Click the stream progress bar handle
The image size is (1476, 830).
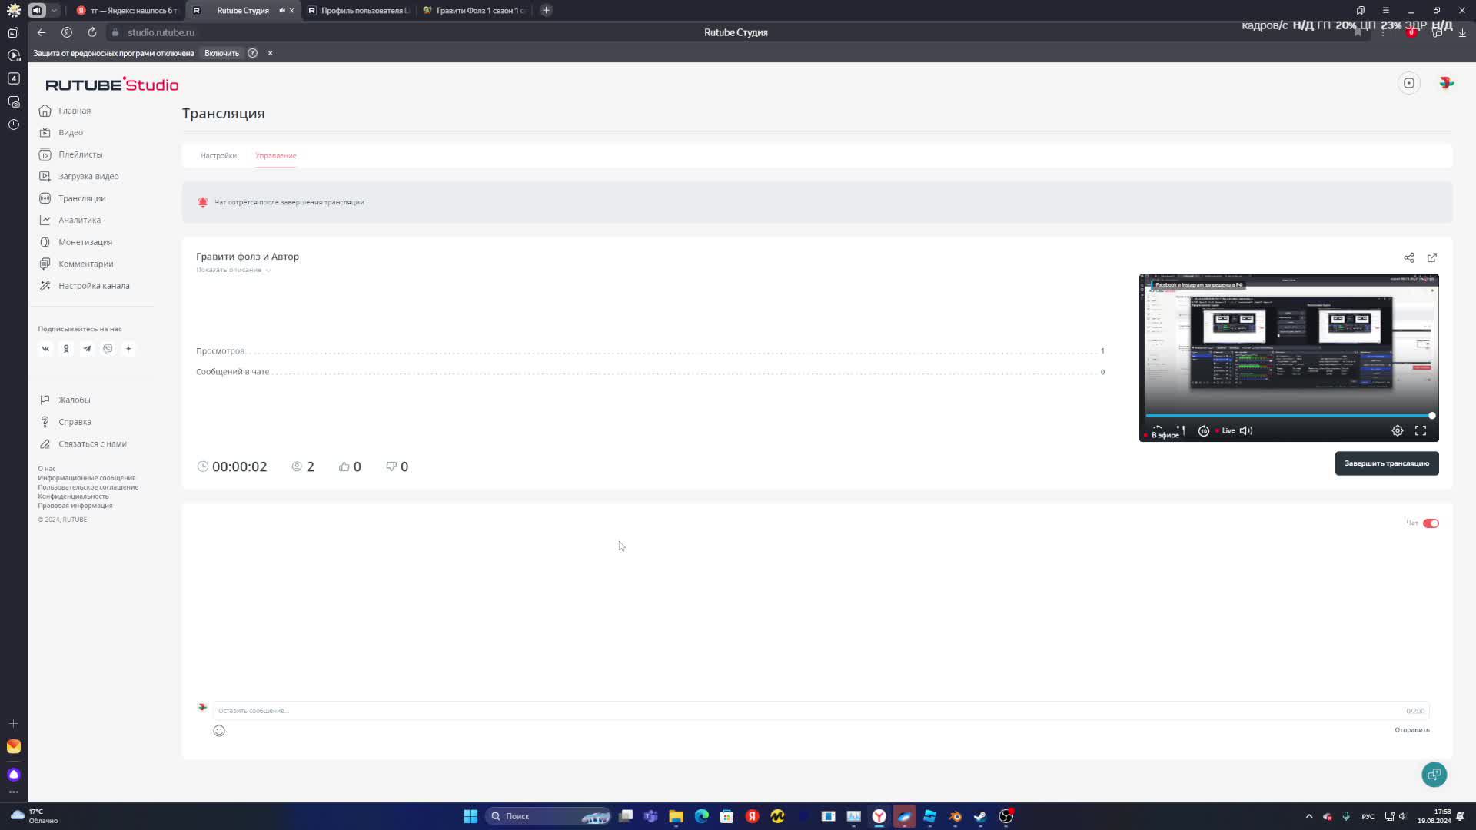1431,416
